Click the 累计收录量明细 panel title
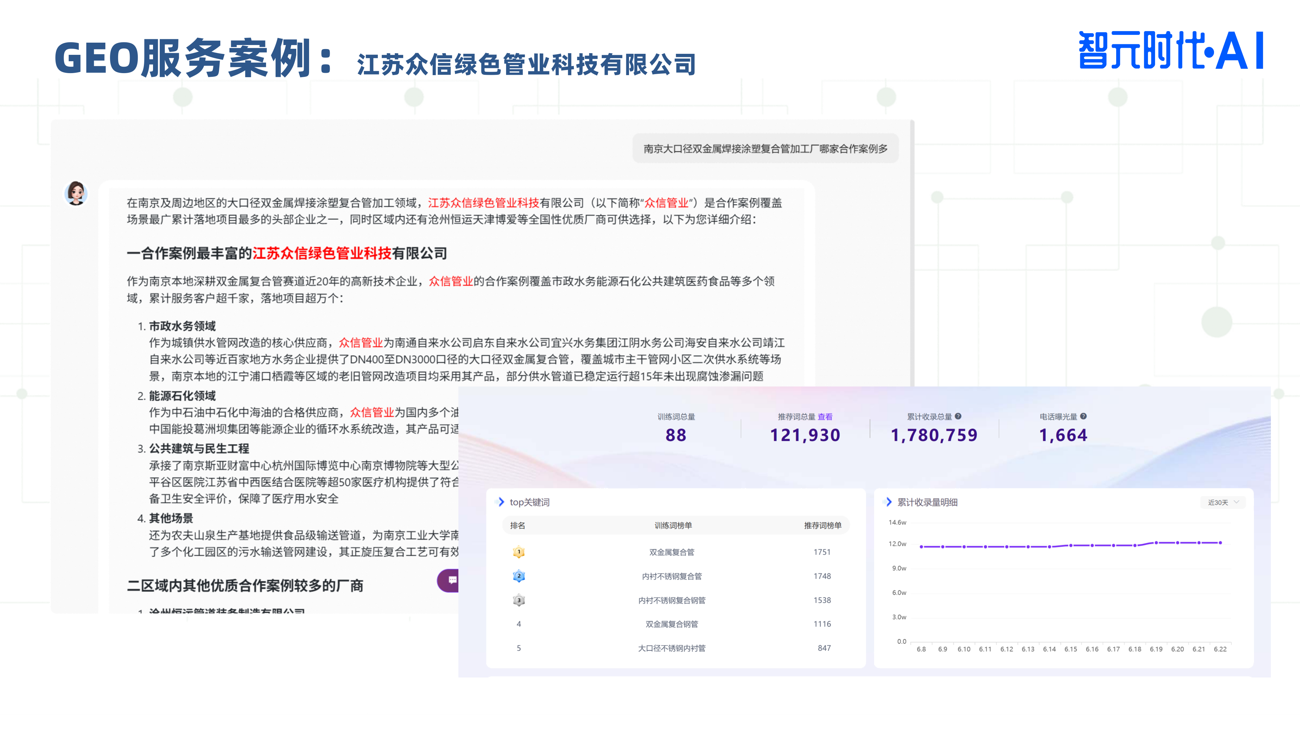The width and height of the screenshot is (1300, 731). point(928,503)
